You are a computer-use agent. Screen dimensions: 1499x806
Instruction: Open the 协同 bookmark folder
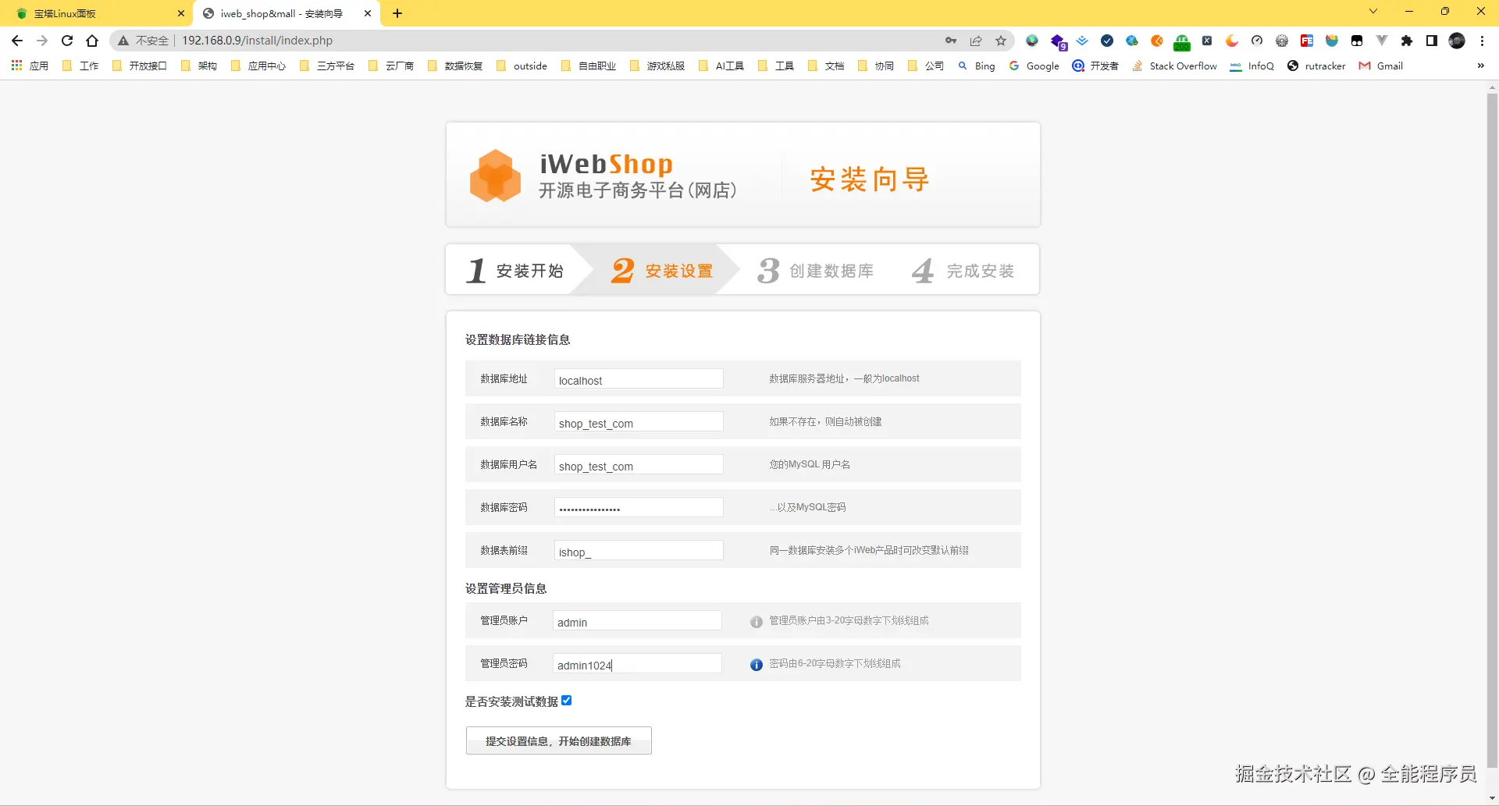(x=876, y=66)
